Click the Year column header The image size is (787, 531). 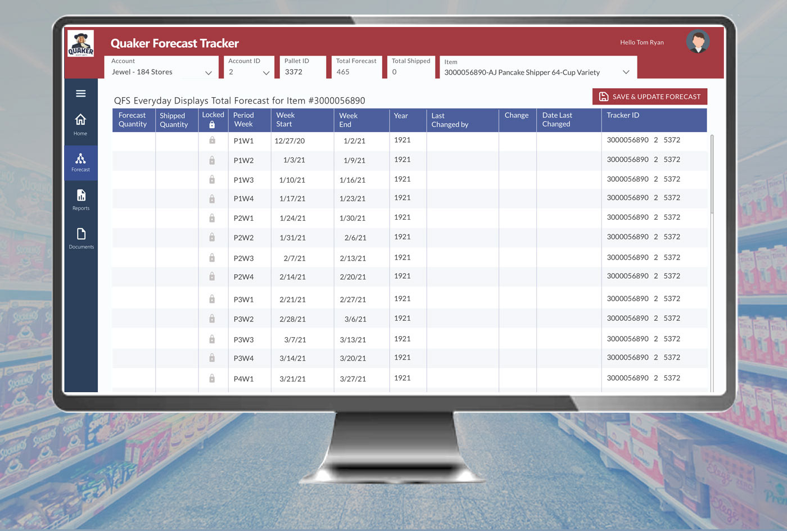pyautogui.click(x=408, y=120)
